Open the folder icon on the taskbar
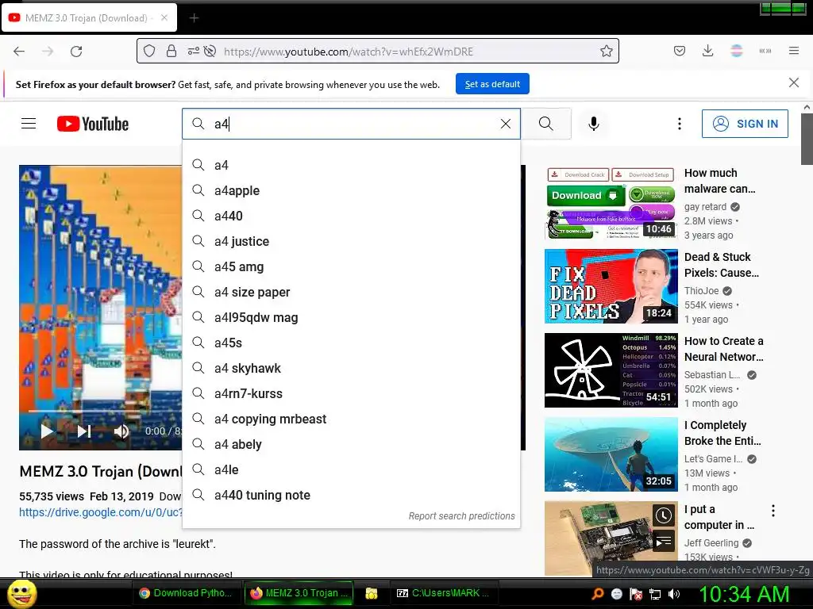 pyautogui.click(x=372, y=593)
